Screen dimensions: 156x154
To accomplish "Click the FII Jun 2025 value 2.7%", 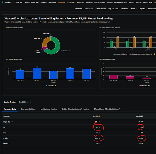I will coord(141,127).
